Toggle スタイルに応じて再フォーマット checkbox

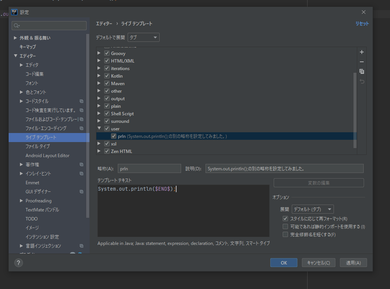[x=285, y=219]
